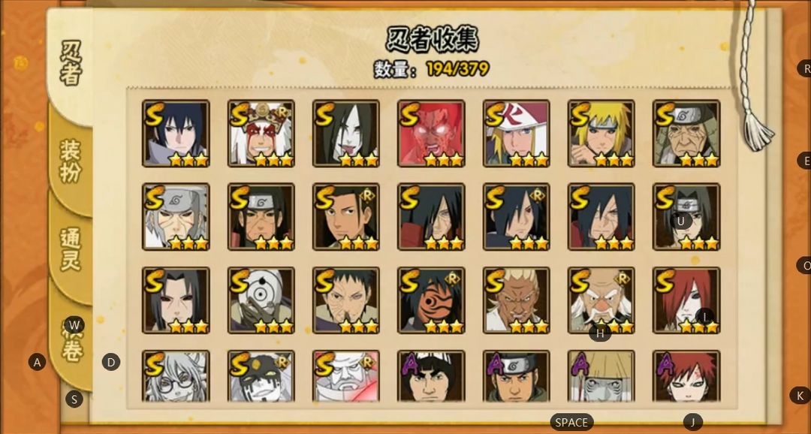This screenshot has height=434, width=811.
Task: Pull the hanging rope tassel
Action: (756, 132)
